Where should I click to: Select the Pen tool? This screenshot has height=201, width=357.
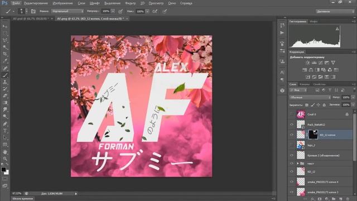pyautogui.click(x=5, y=124)
